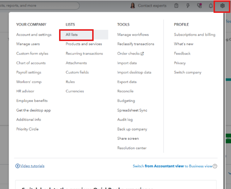Open the clipboard tasks icon
The width and height of the screenshot is (231, 189).
176,6
